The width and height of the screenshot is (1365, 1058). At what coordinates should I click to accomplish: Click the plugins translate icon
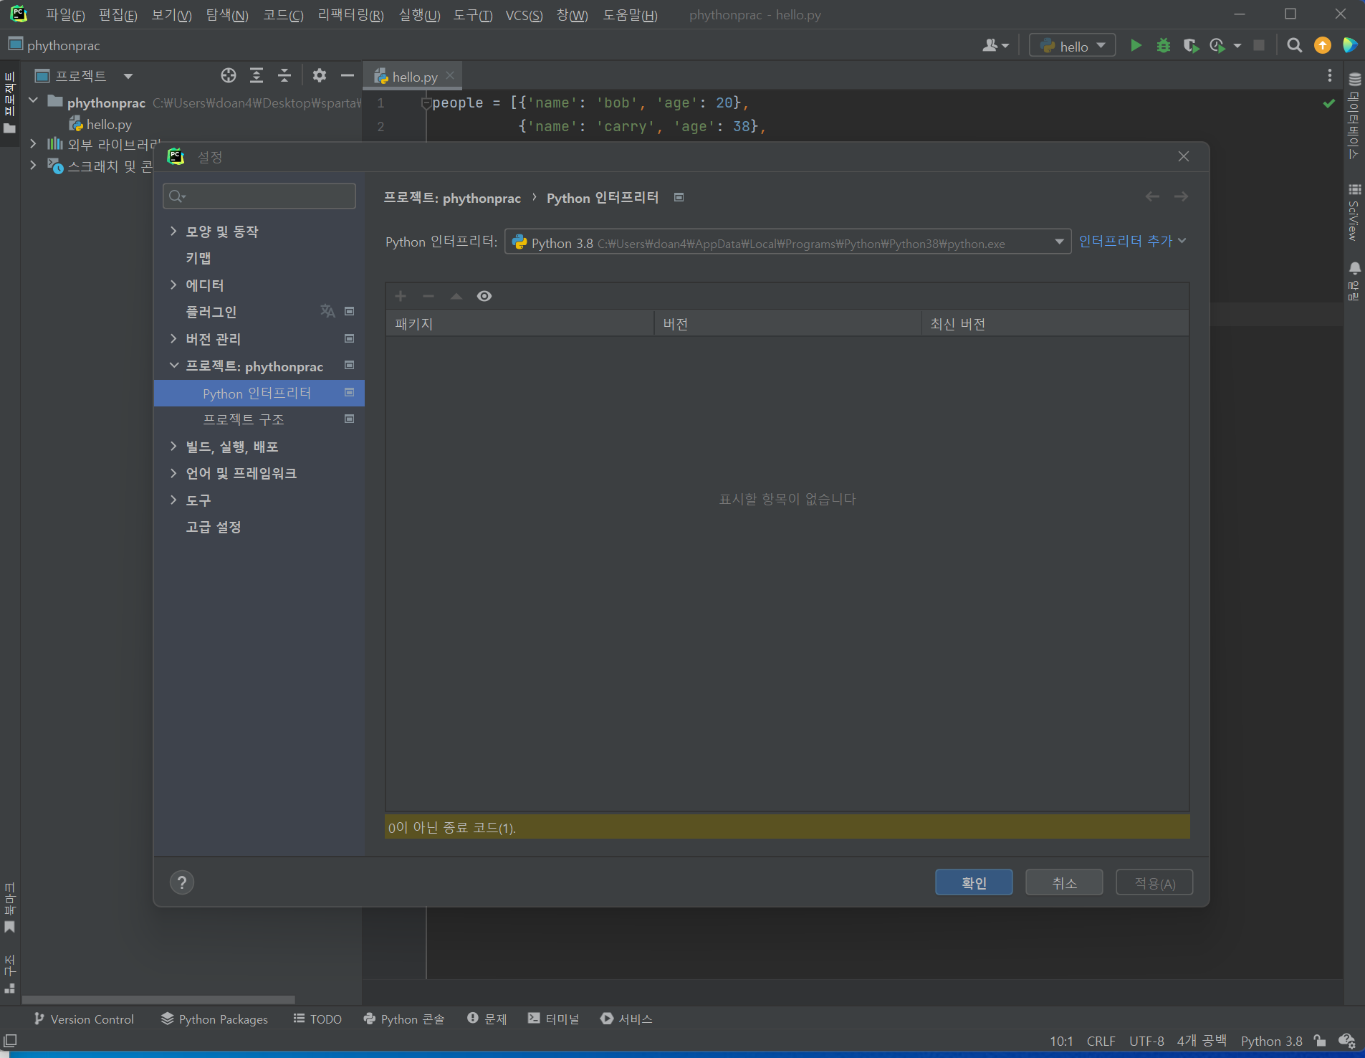tap(327, 311)
